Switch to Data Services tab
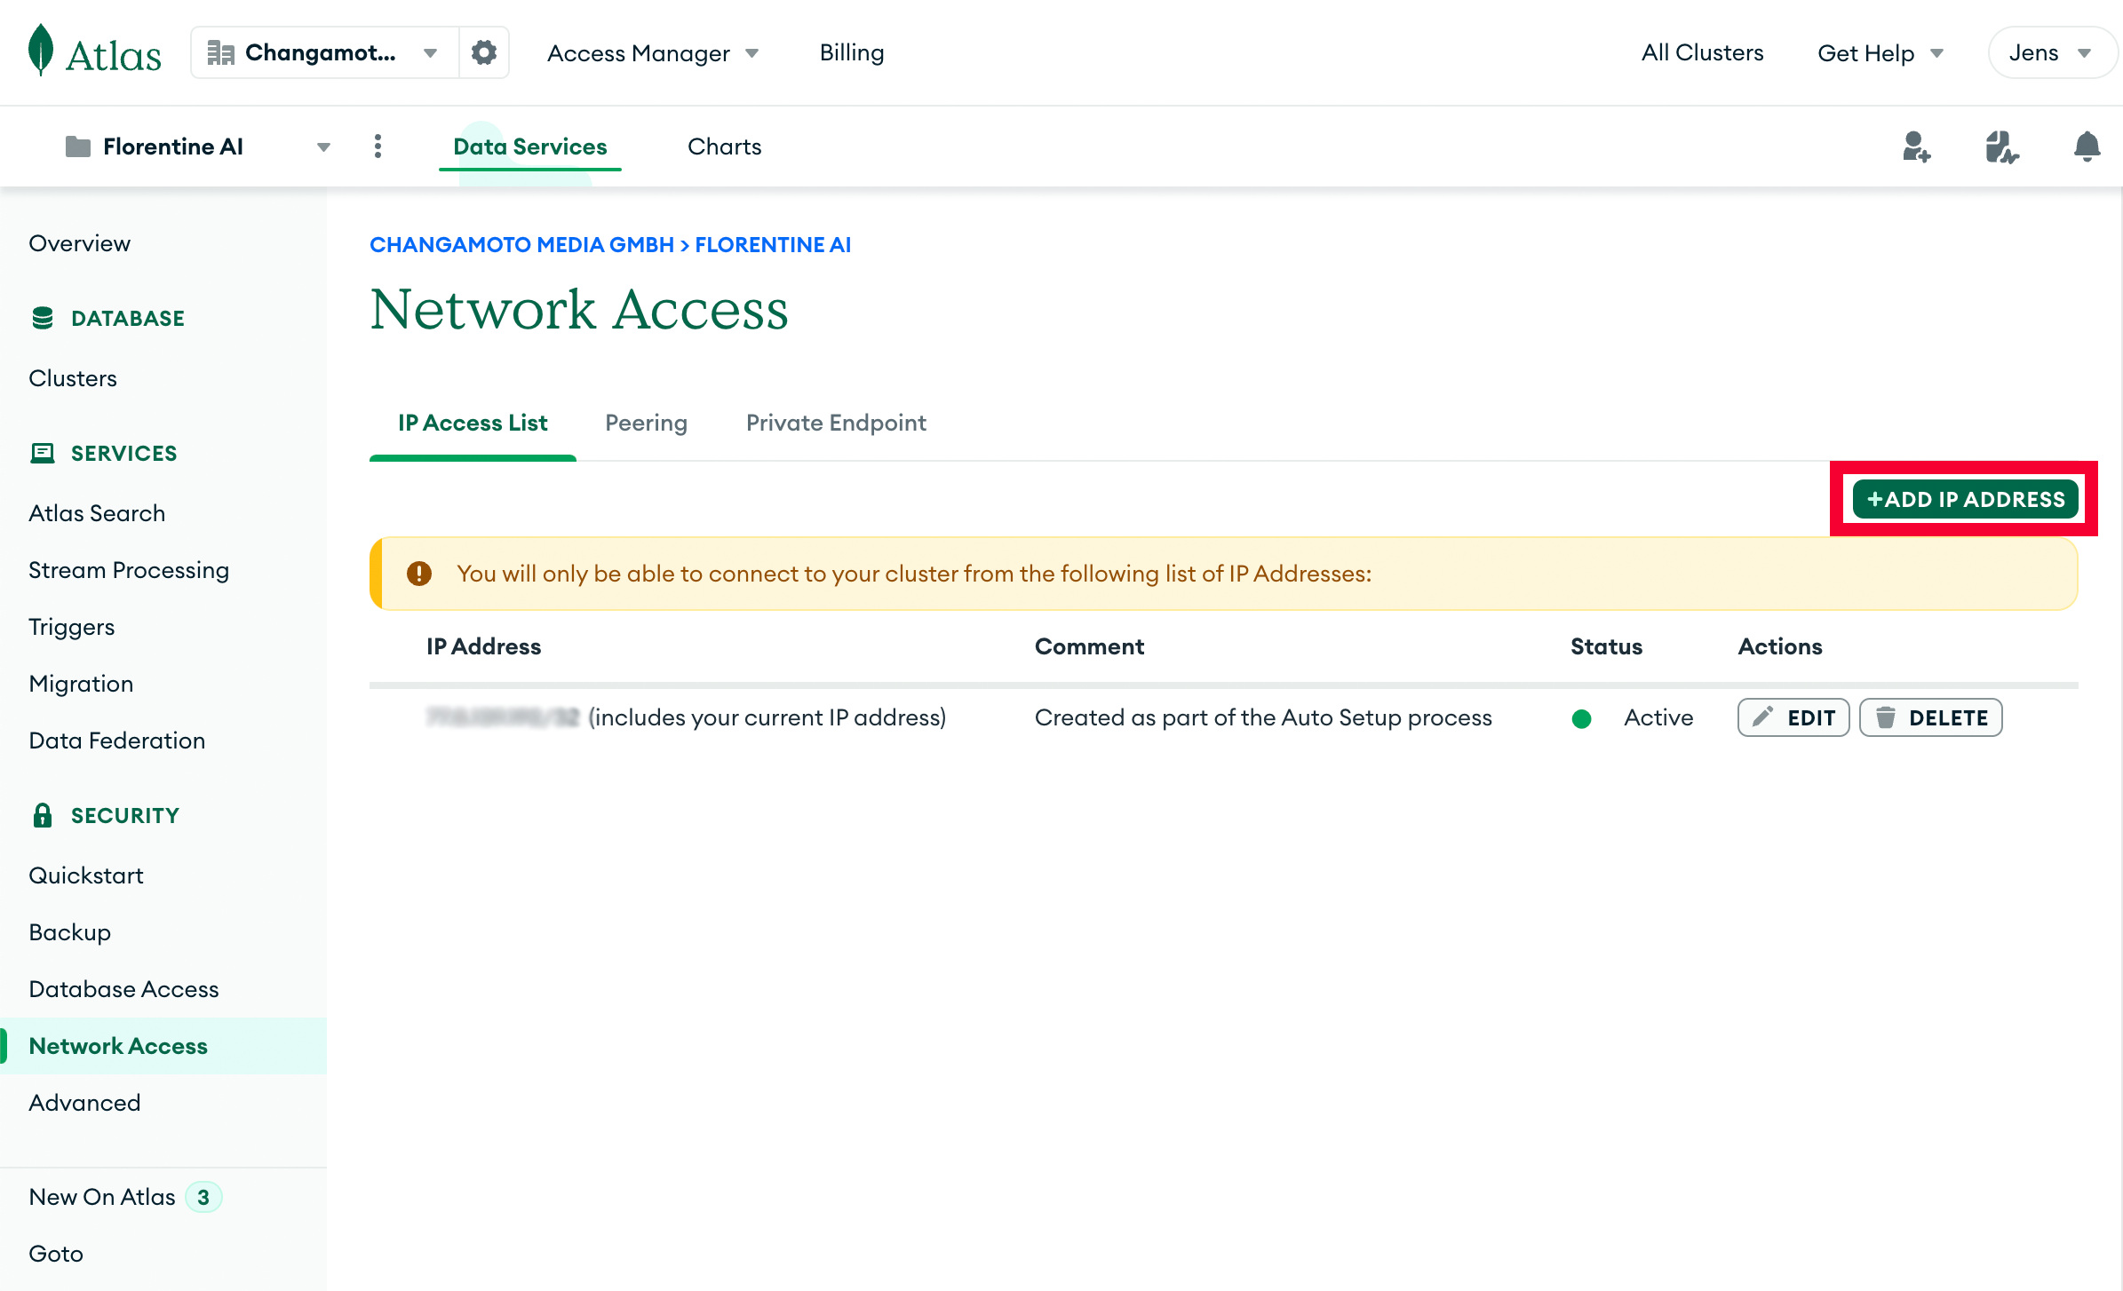 [x=529, y=147]
